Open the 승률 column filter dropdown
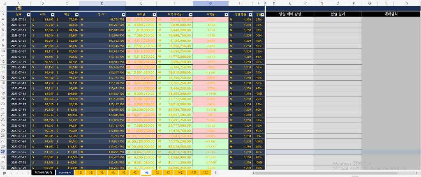This screenshot has height=177, width=421. tap(263, 15)
